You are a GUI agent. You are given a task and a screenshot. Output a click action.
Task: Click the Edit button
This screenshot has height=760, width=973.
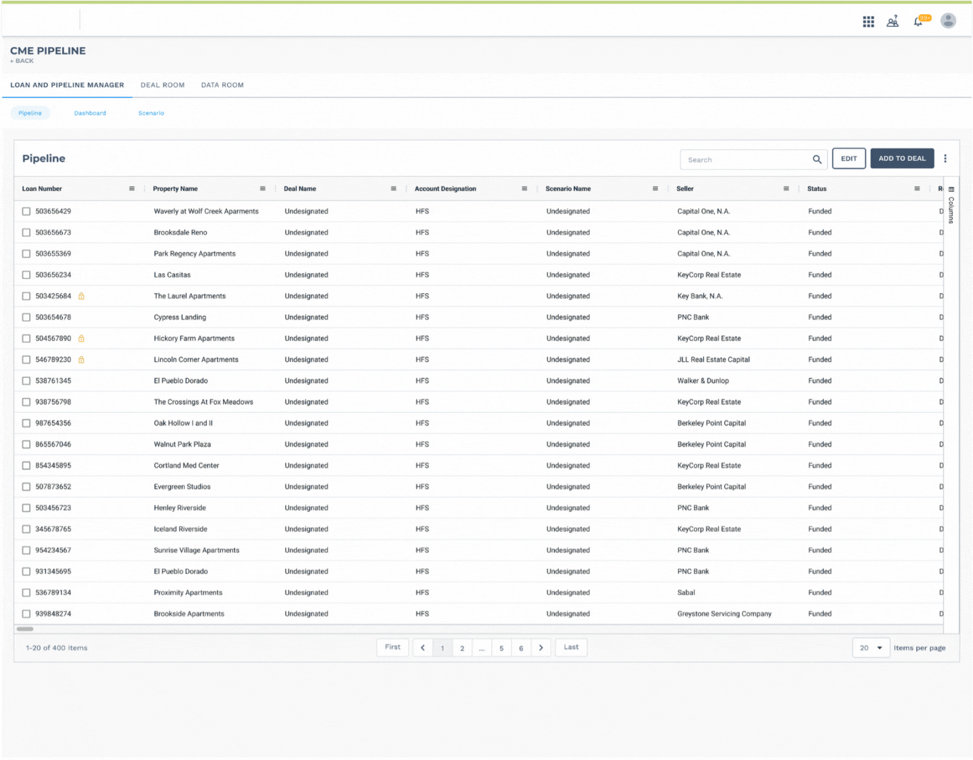849,159
